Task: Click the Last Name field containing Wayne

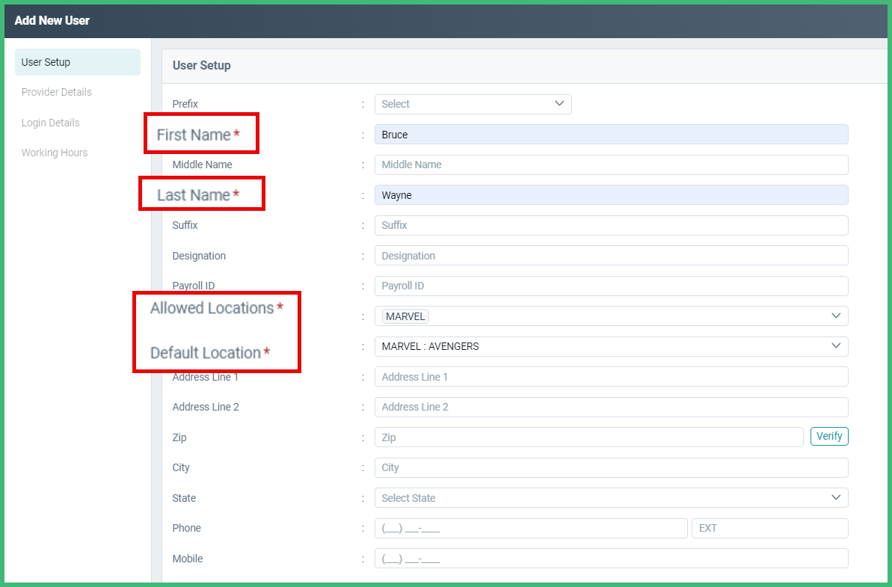Action: [611, 194]
